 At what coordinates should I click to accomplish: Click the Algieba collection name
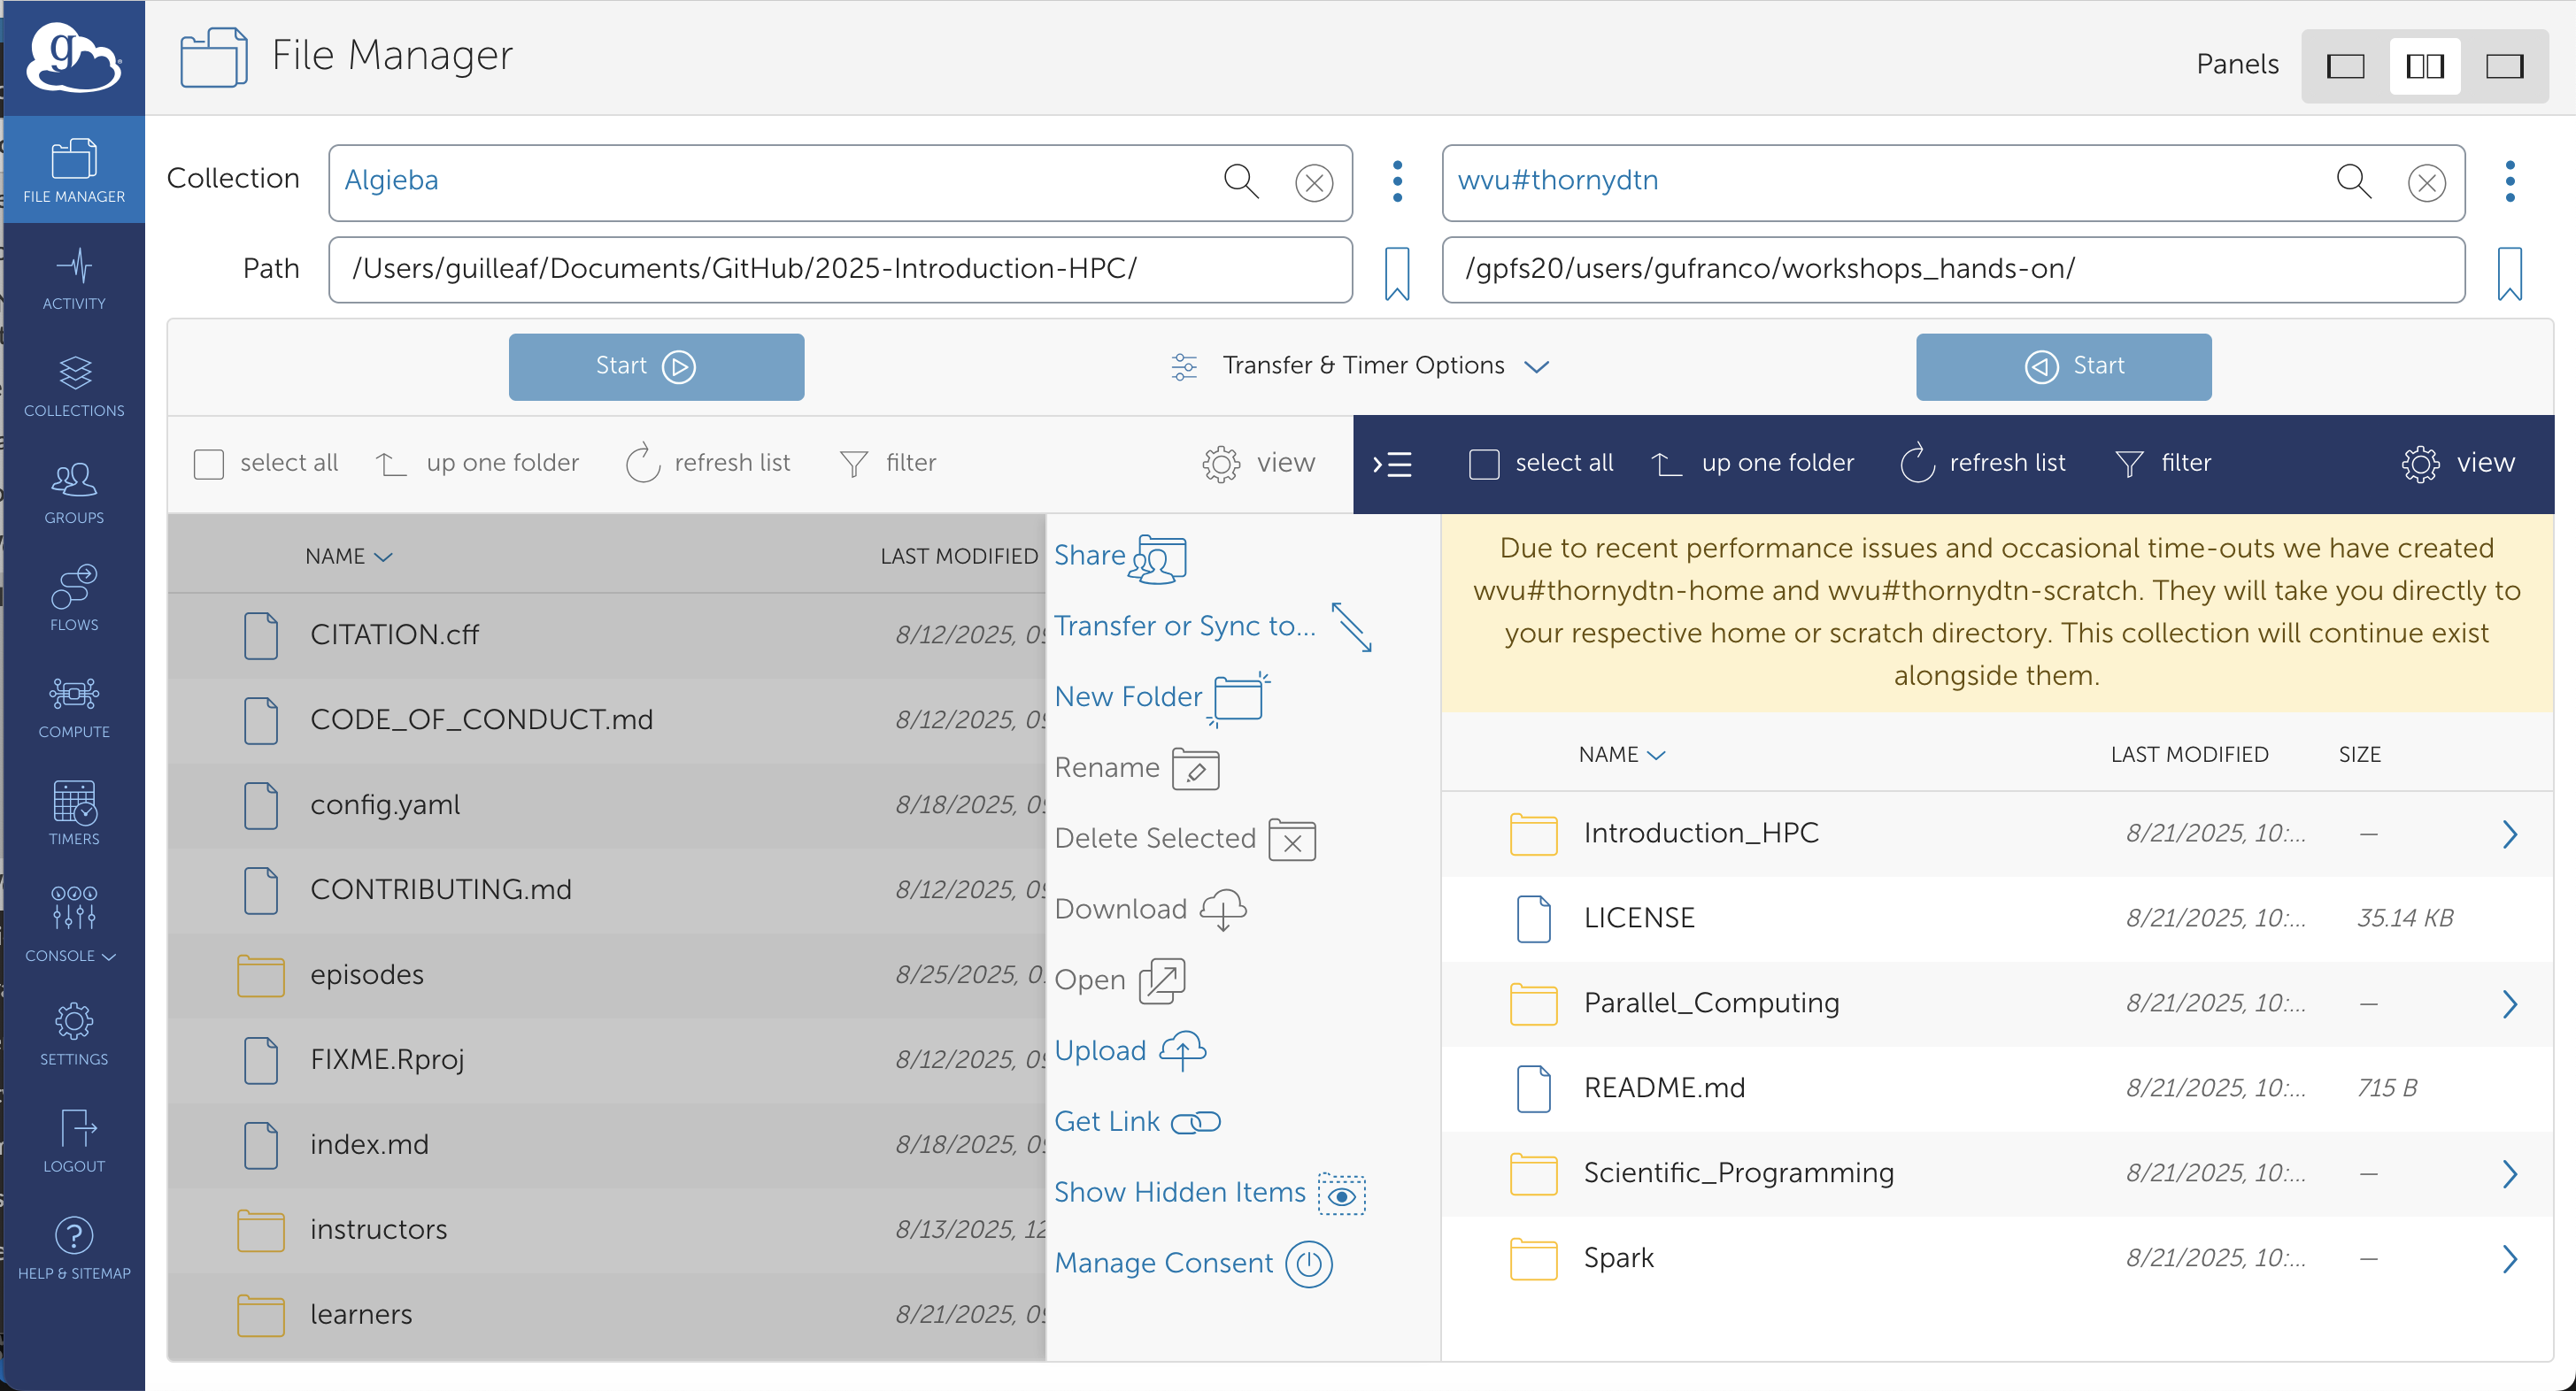click(x=391, y=181)
